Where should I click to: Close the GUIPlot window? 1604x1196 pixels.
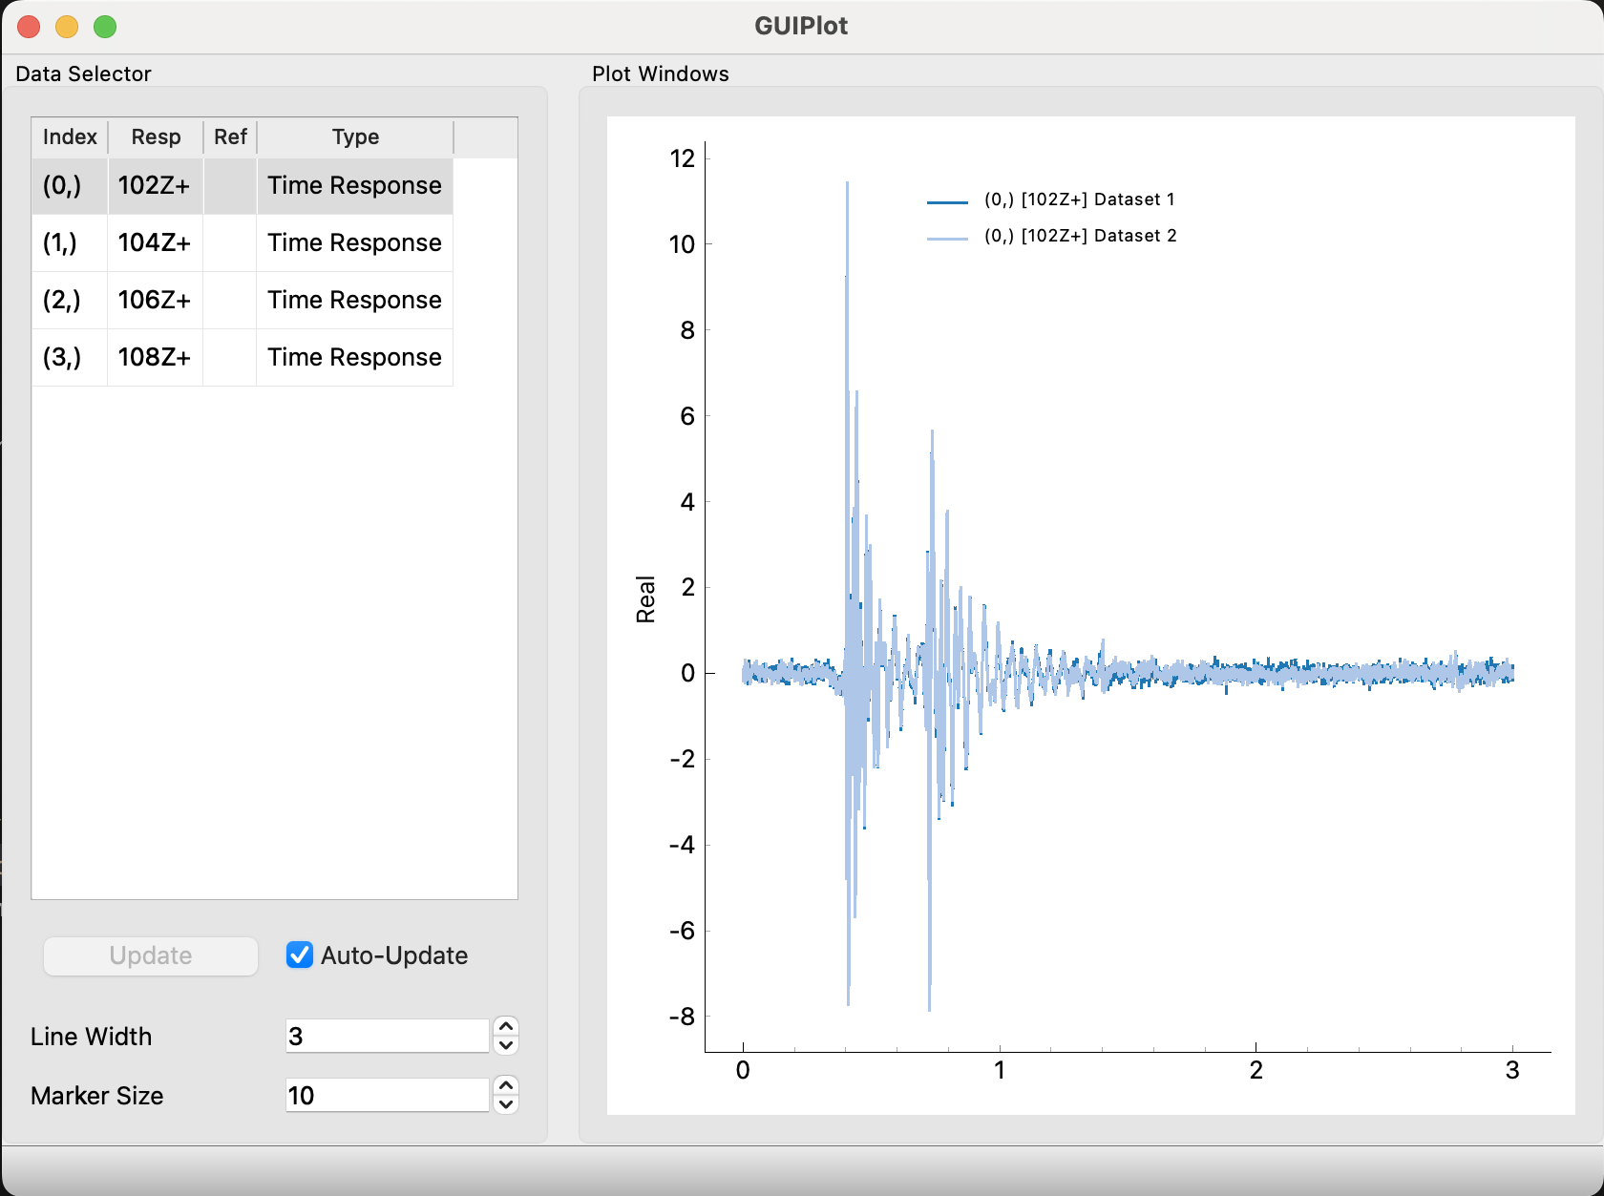[29, 27]
